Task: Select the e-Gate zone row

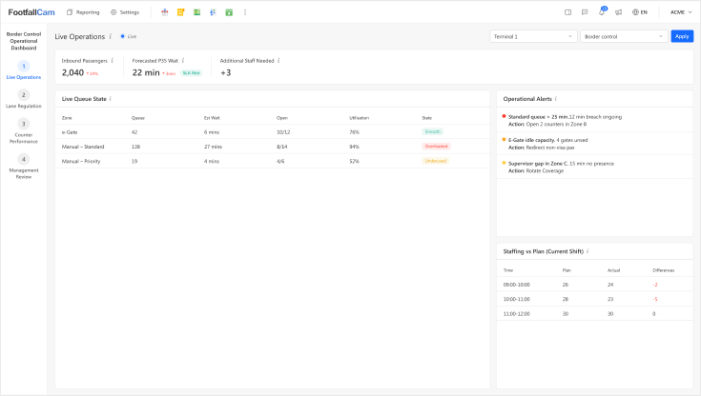Action: point(272,132)
